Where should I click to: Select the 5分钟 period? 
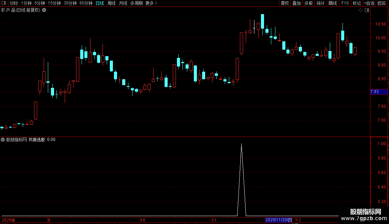click(x=40, y=3)
